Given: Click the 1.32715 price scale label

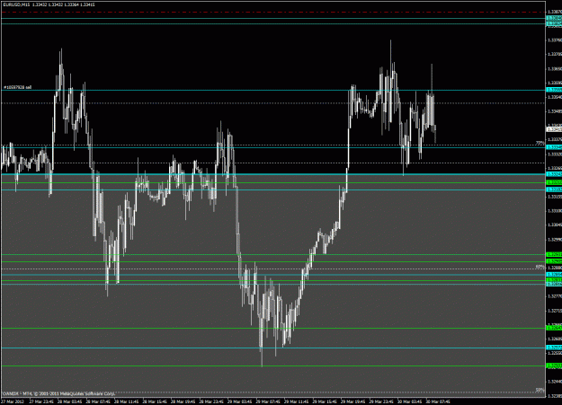Looking at the screenshot, I should point(554,311).
